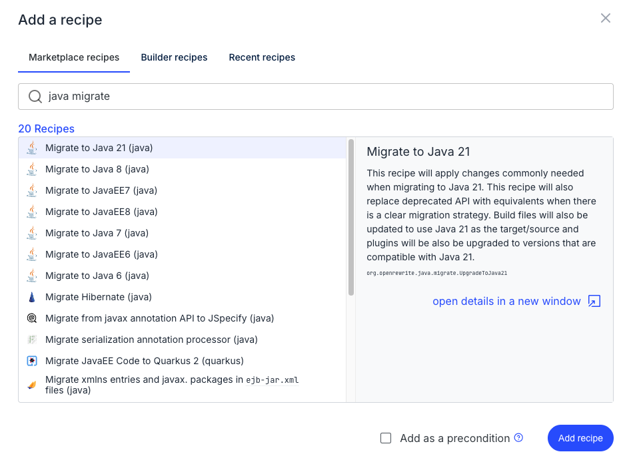Click the external link arrow icon

tap(594, 301)
